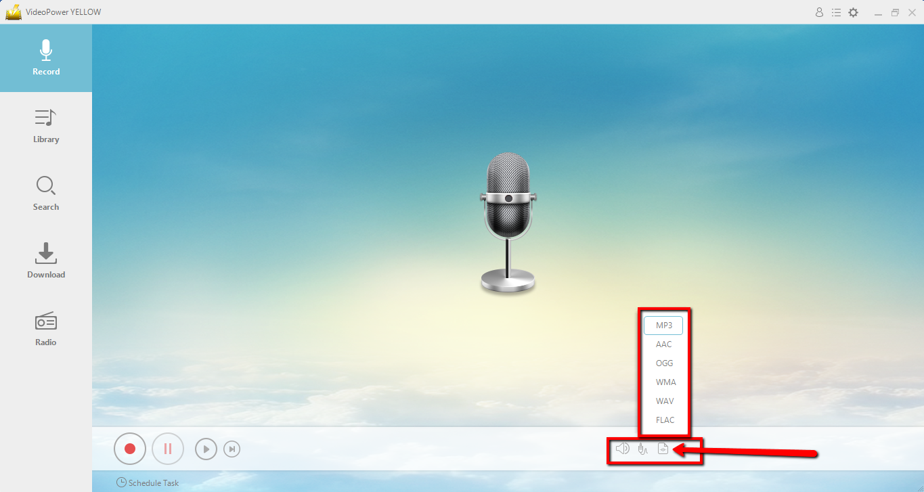
Task: Open Schedule Task at the bottom
Action: click(x=148, y=482)
